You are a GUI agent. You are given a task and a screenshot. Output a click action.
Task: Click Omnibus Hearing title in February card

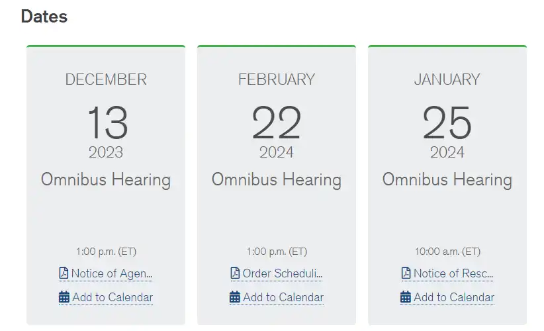tap(277, 180)
